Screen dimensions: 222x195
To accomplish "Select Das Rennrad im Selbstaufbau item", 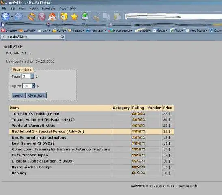I will (39, 137).
